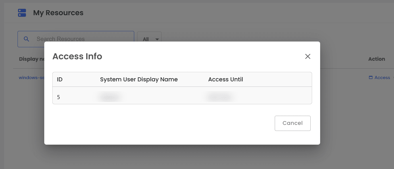Viewport: 394px width, 169px height.
Task: Open the All filter dropdown
Action: tap(149, 39)
